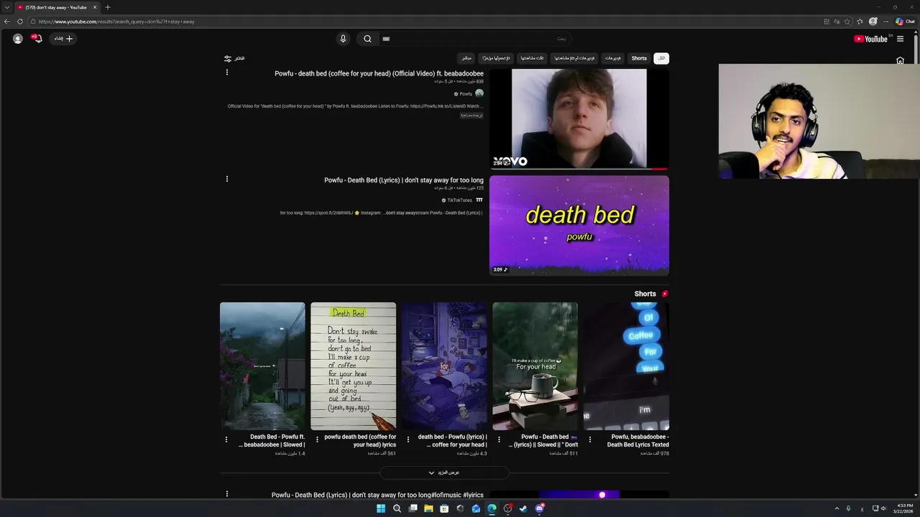Screen dimensions: 920x517
Task: Open File Explorer from the taskbar
Action: [x=428, y=508]
